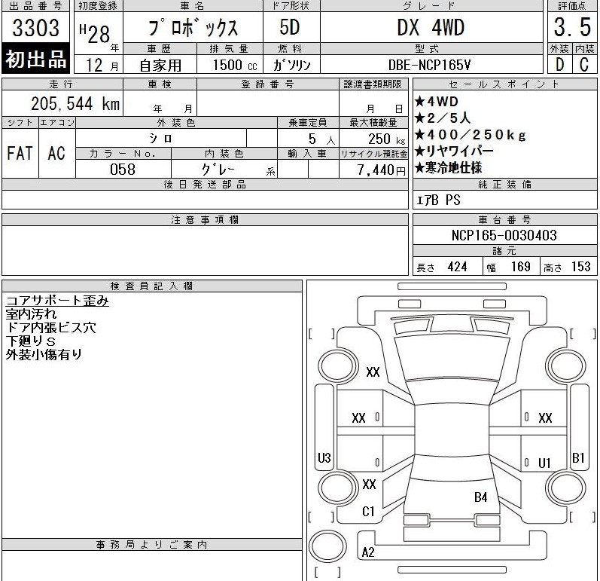Click the A2 damage mark on diagram
600x581 pixels.
(x=367, y=552)
